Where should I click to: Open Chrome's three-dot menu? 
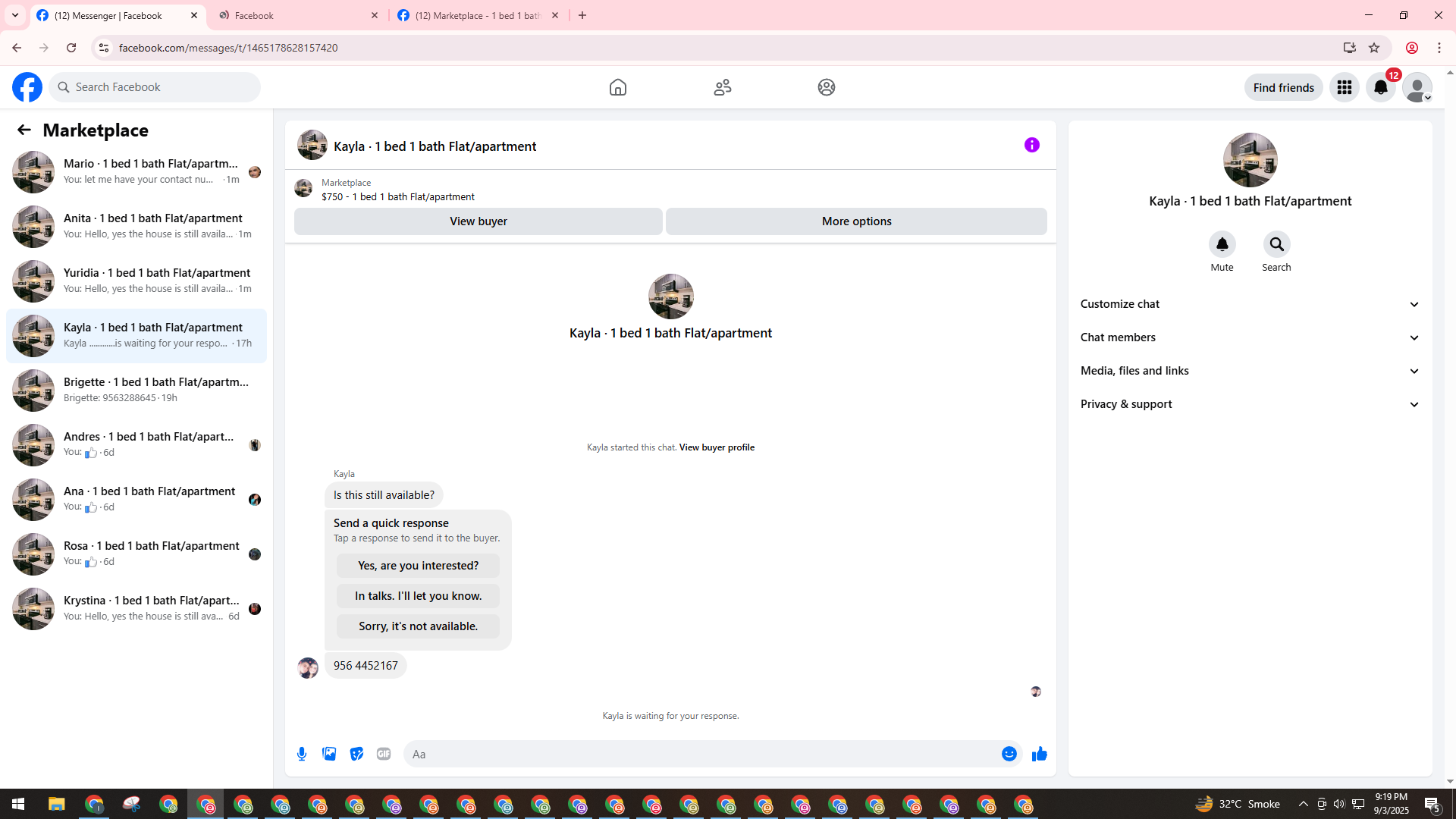(x=1439, y=48)
